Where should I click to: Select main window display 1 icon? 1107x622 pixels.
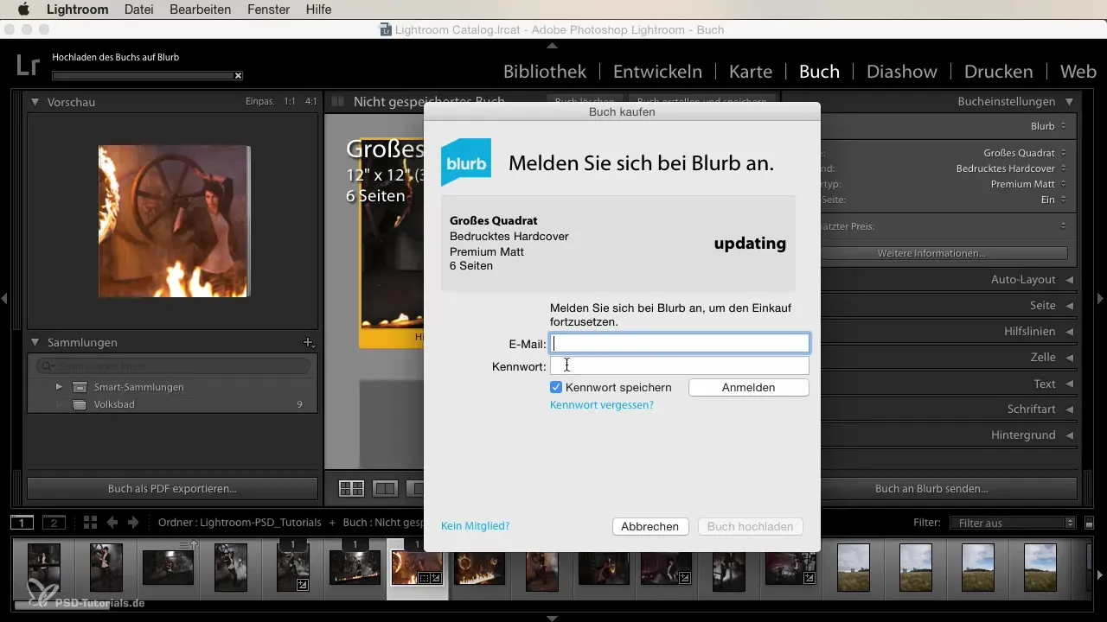tap(22, 523)
